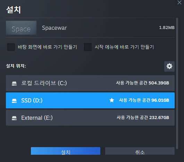Click the blue 설치 button at the bottom

click(x=66, y=151)
